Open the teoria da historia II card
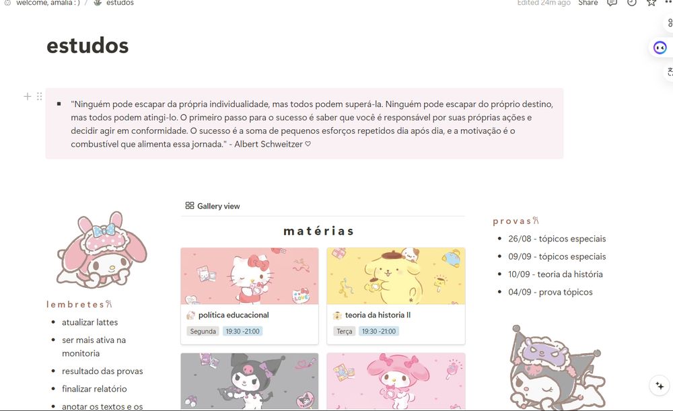The width and height of the screenshot is (673, 411). pyautogui.click(x=396, y=296)
